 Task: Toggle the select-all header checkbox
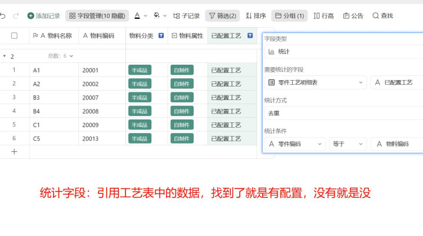15,36
